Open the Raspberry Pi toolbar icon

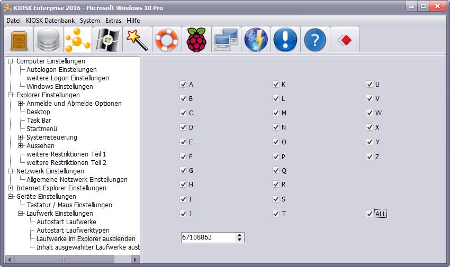[196, 40]
